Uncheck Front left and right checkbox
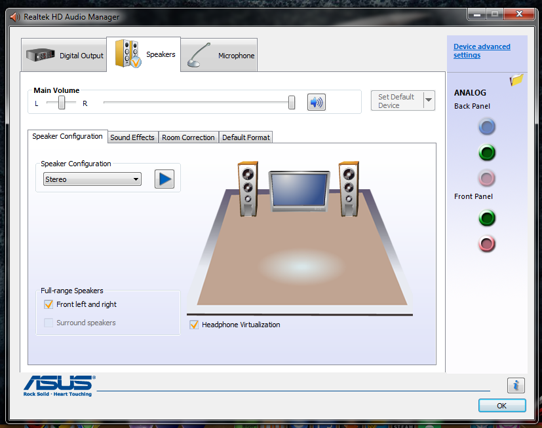The width and height of the screenshot is (542, 428). (48, 304)
